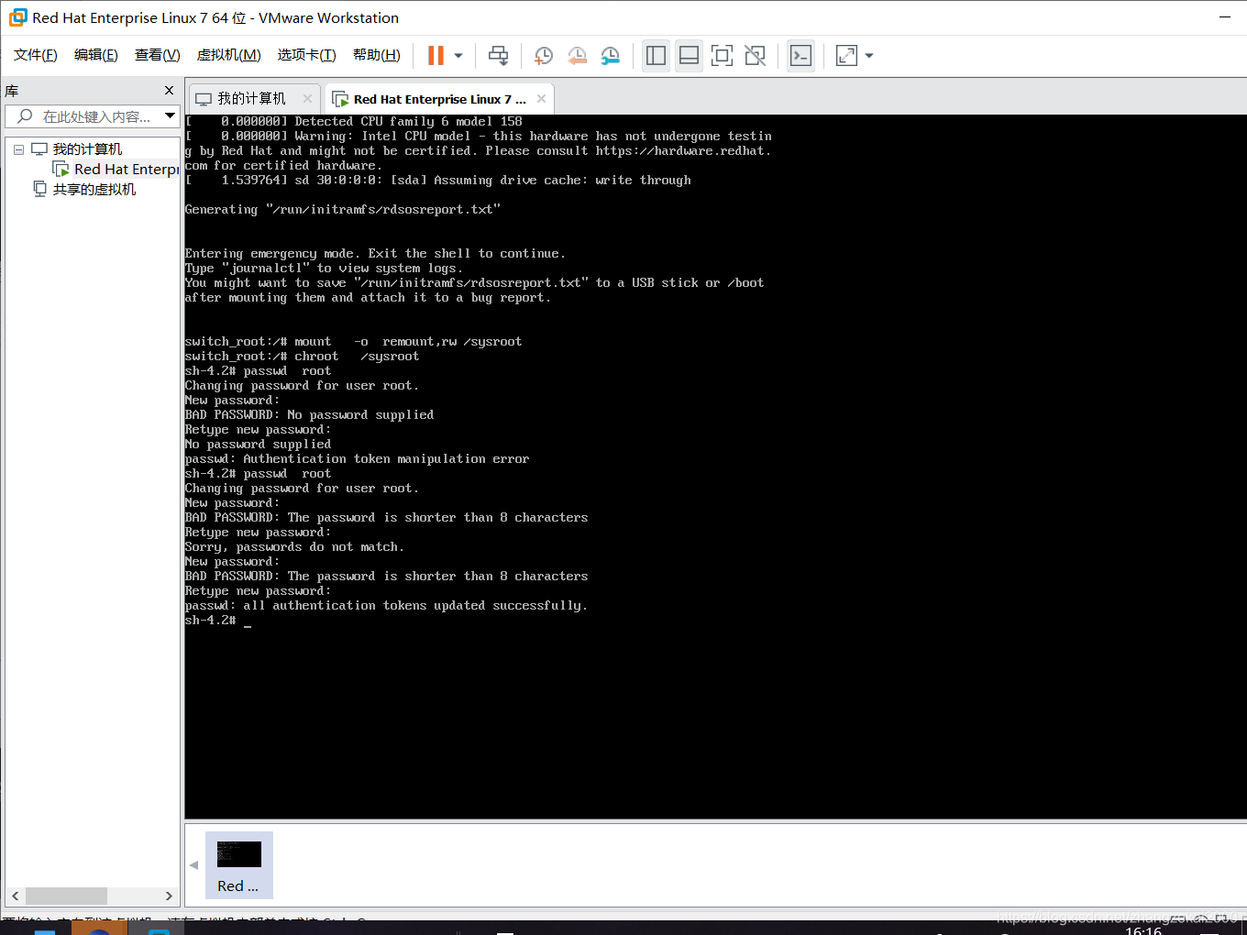
Task: Click the VMware Workstation title icon
Action: [x=17, y=17]
